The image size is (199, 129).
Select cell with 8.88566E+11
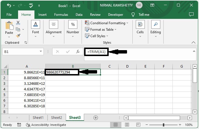coord(27,78)
